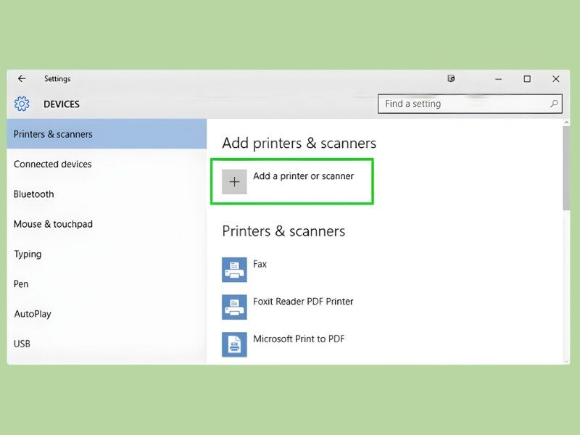Switch to the AutoPlay settings

[x=33, y=314]
